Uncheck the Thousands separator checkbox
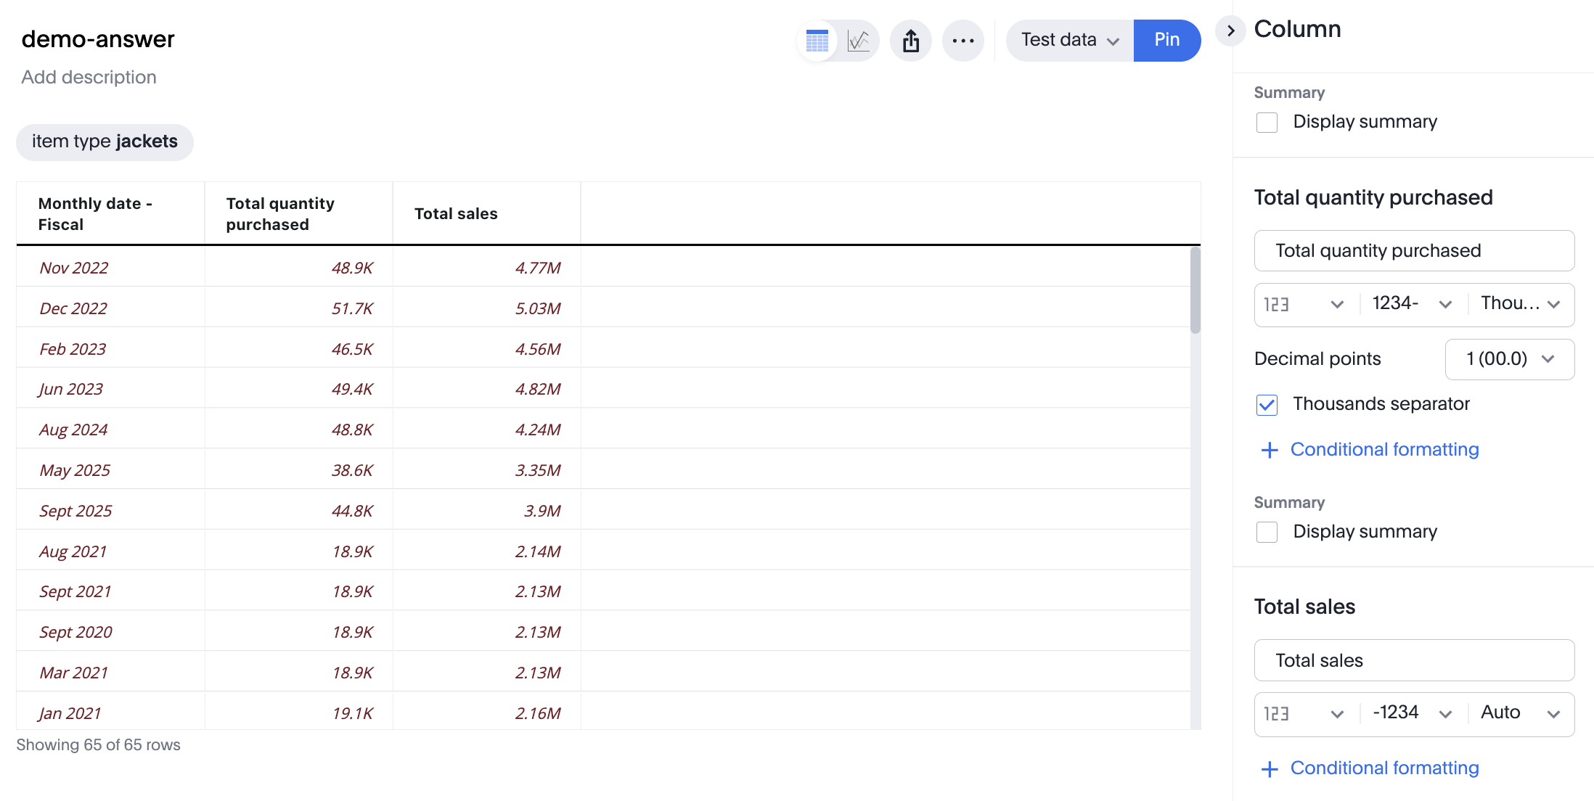This screenshot has height=801, width=1594. [1267, 405]
